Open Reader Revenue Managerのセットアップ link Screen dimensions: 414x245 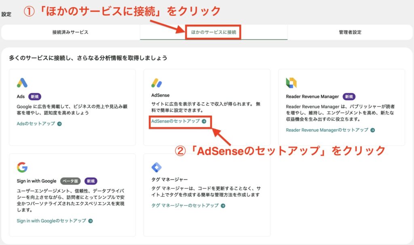click(327, 130)
